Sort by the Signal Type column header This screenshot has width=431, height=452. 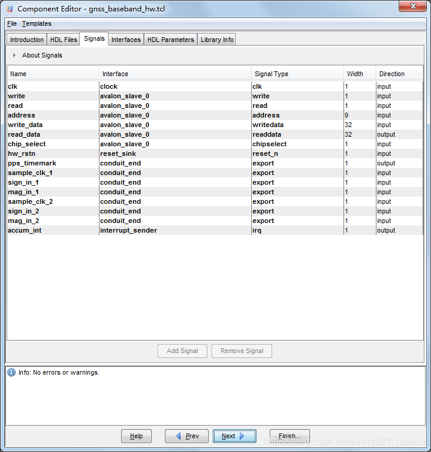click(x=297, y=74)
